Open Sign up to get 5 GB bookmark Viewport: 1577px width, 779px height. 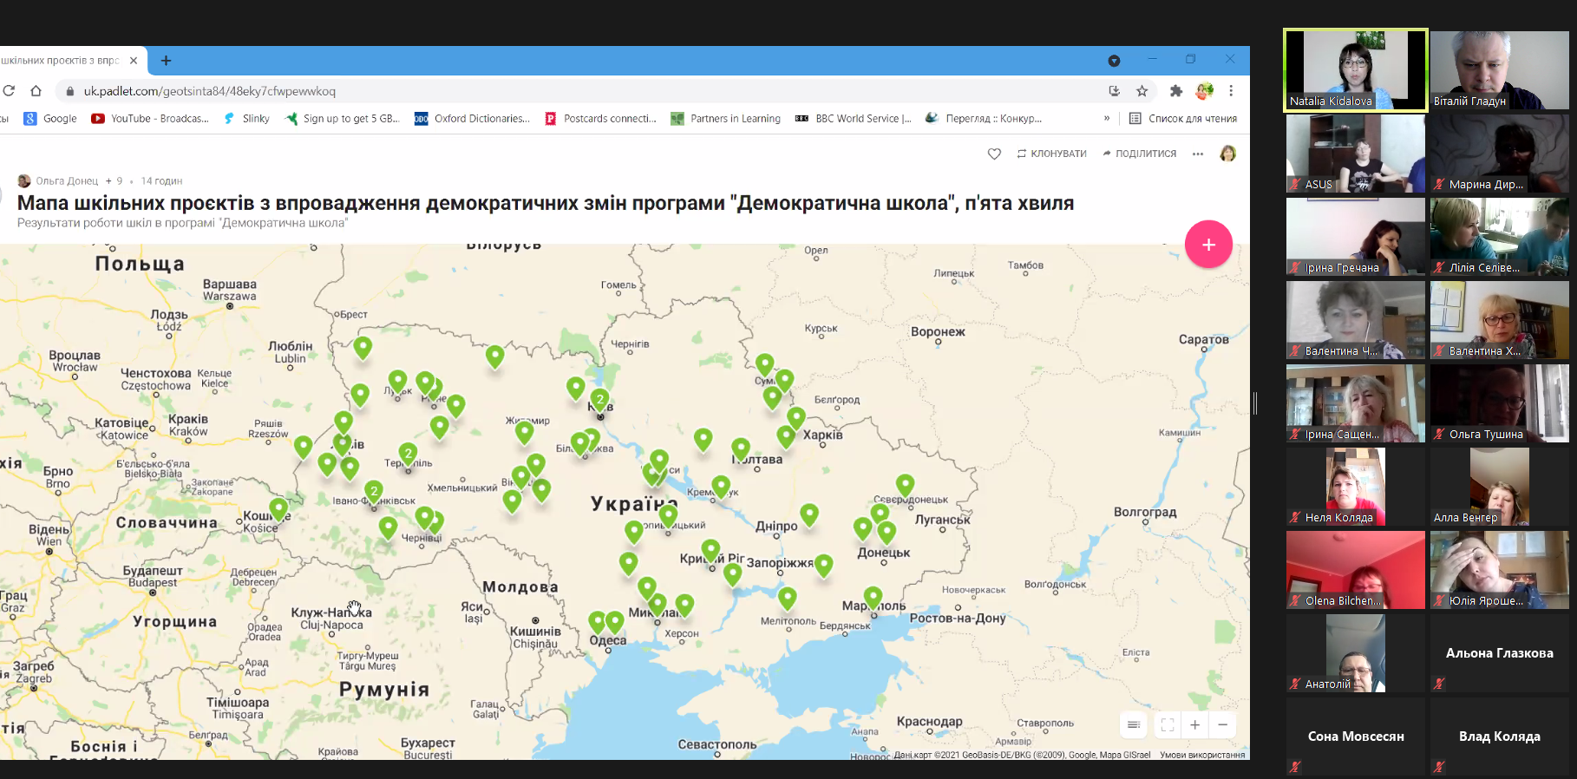click(x=342, y=119)
